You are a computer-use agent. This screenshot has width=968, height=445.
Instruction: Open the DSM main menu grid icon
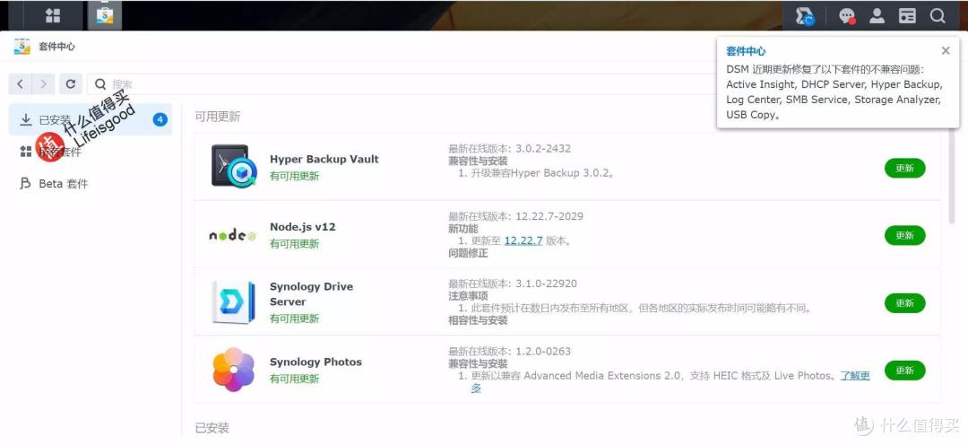pyautogui.click(x=53, y=15)
